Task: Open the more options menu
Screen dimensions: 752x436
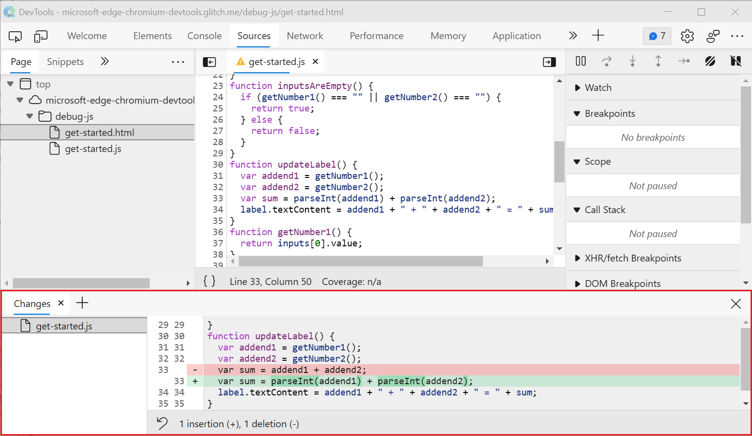Action: coord(737,36)
